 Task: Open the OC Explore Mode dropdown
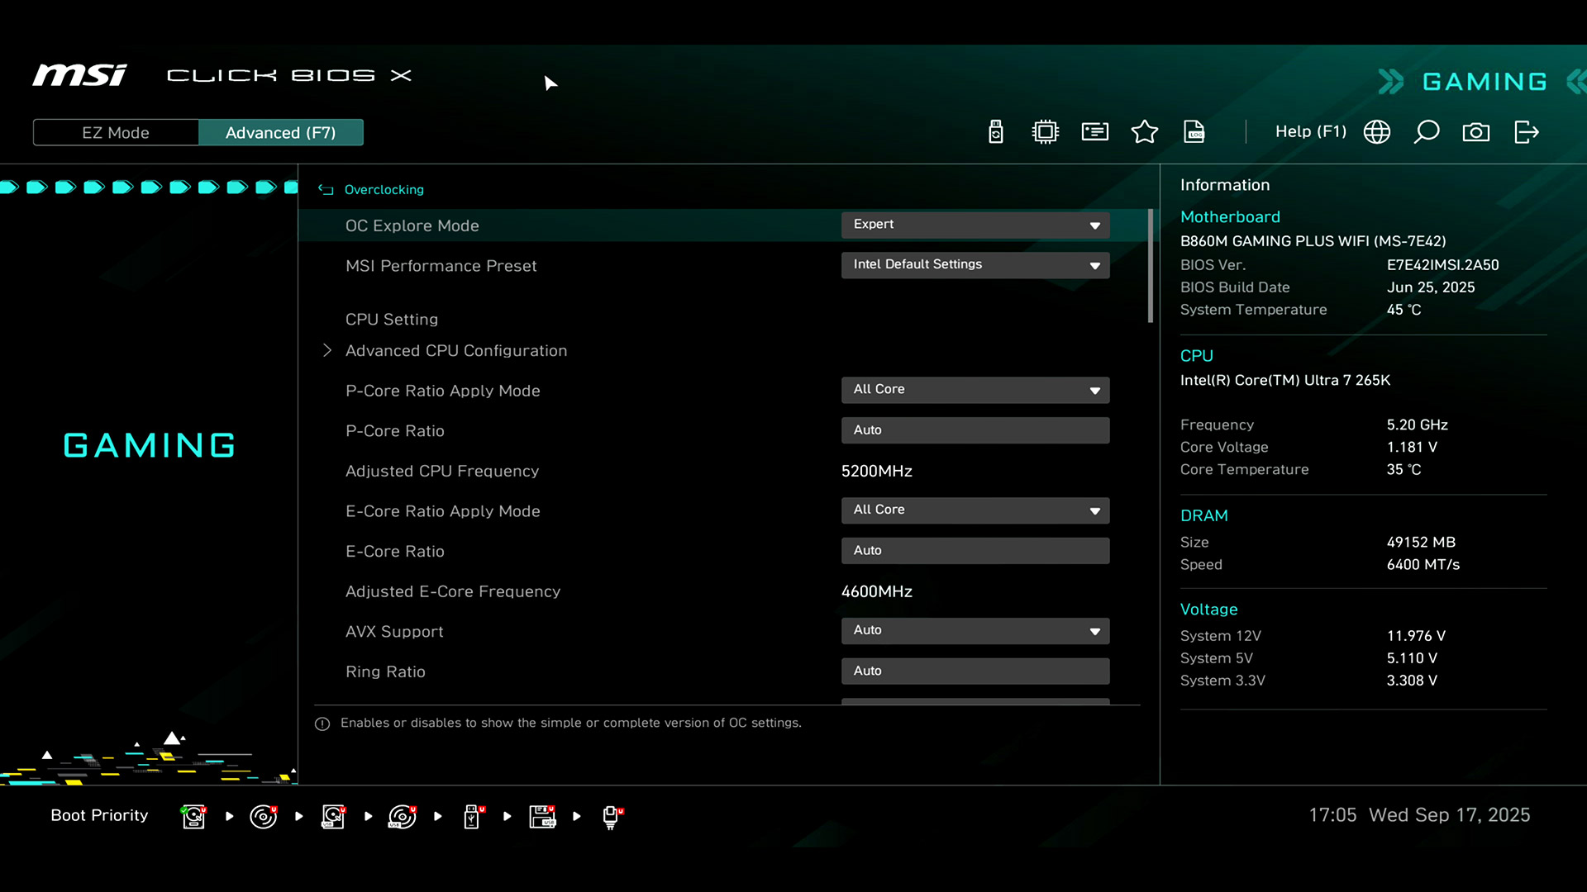(x=975, y=225)
